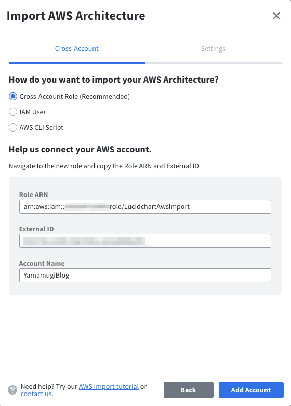Screen dimensions: 291x406
Task: Select the AWS CLI Script option
Action: 13,127
